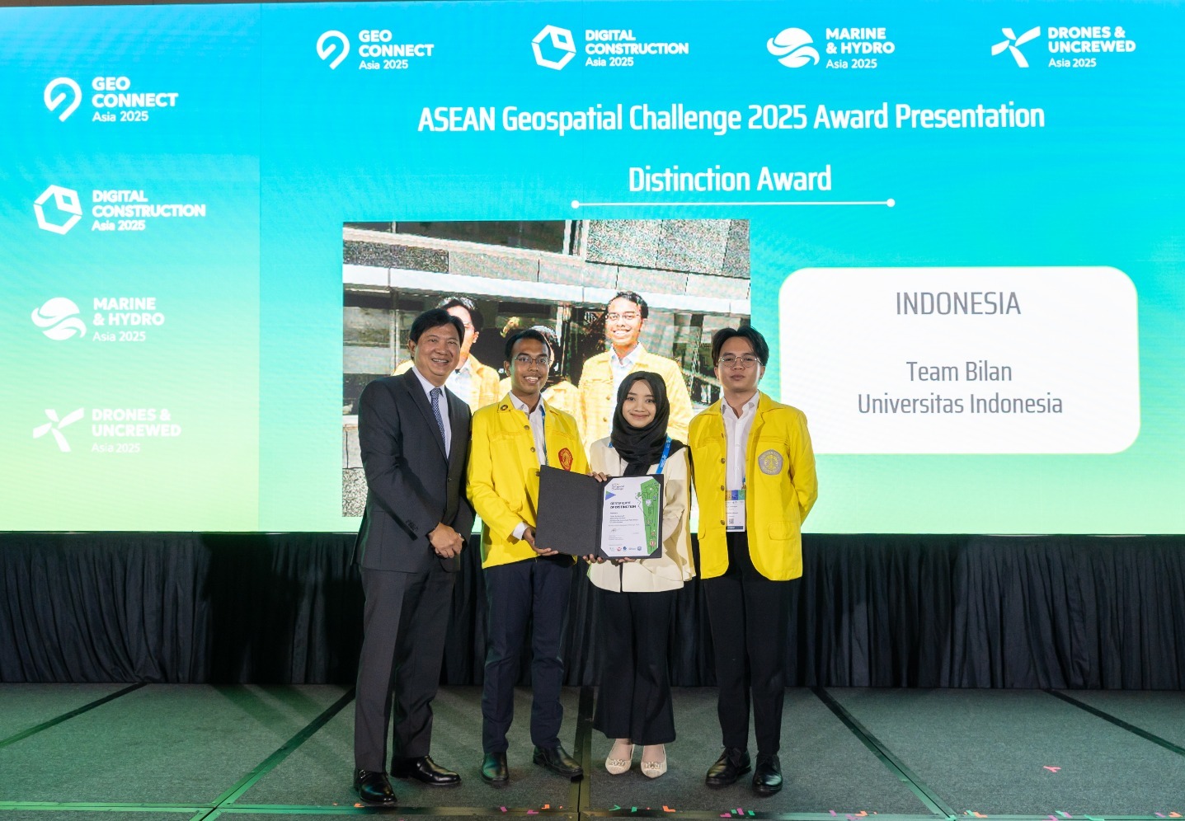Click the Geo Connect logo in top banner
Image resolution: width=1185 pixels, height=821 pixels.
[375, 49]
